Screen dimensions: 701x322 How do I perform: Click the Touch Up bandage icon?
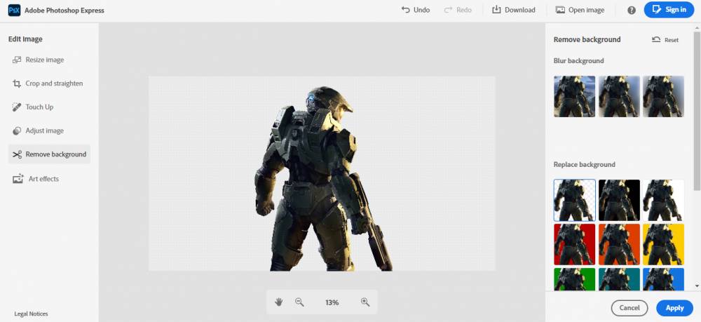pyautogui.click(x=17, y=107)
